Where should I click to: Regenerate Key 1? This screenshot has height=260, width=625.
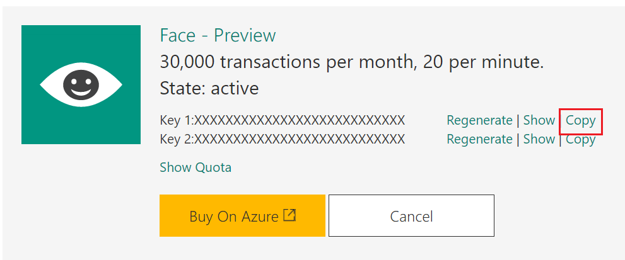[x=479, y=120]
